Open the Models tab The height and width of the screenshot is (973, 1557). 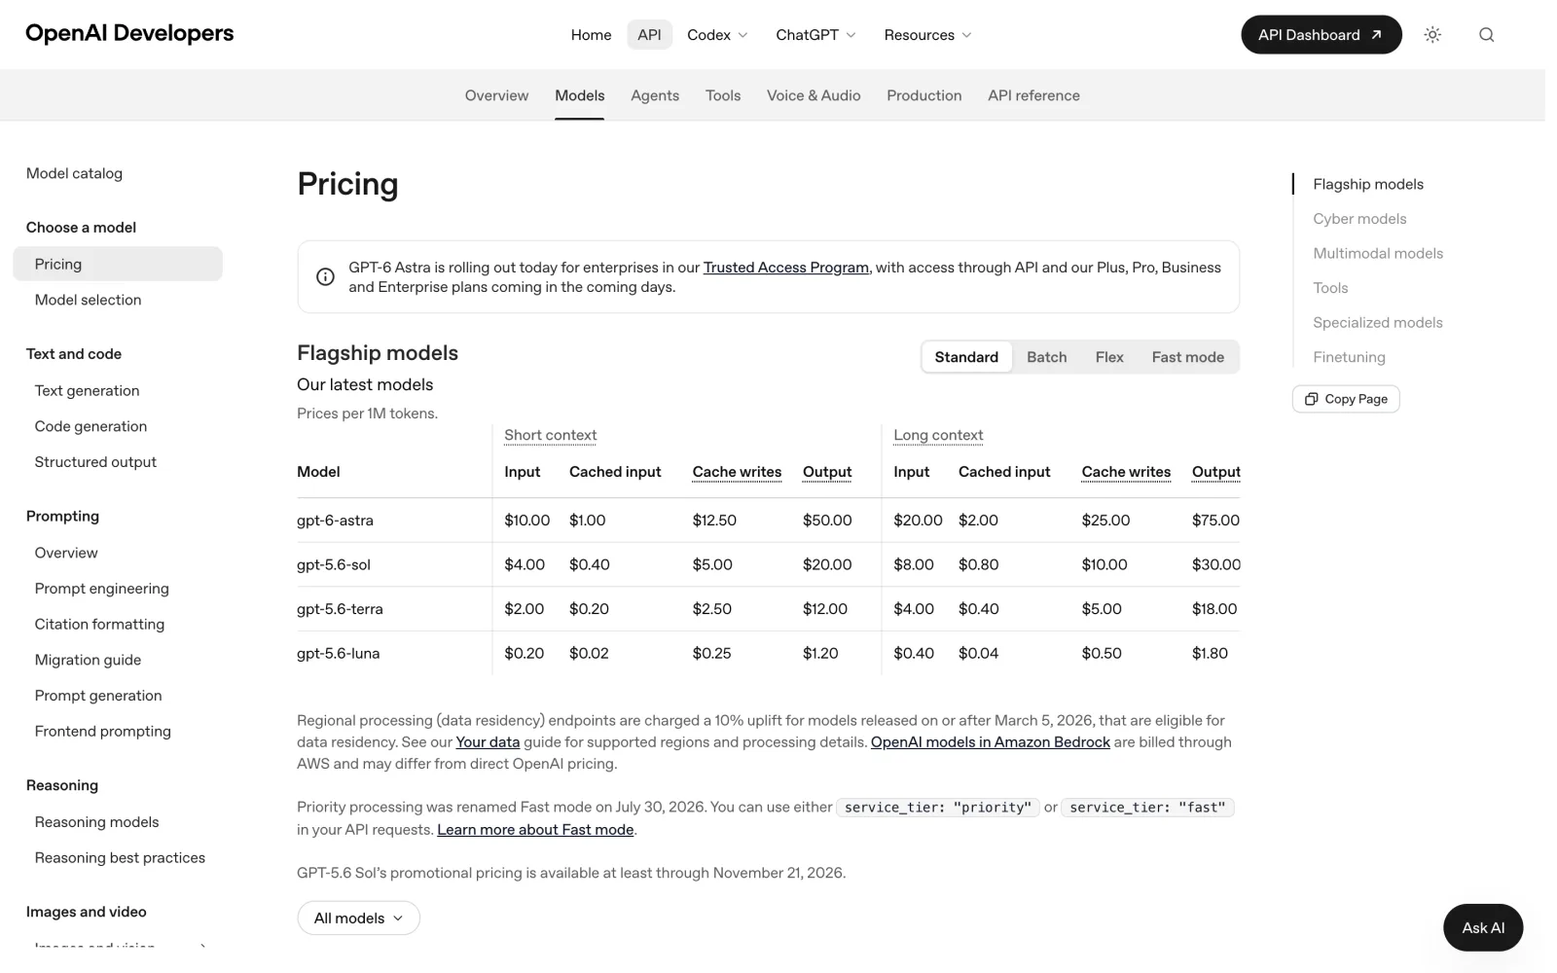coord(579,95)
